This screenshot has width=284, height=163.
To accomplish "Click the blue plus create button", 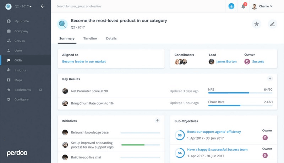I will (231, 6).
